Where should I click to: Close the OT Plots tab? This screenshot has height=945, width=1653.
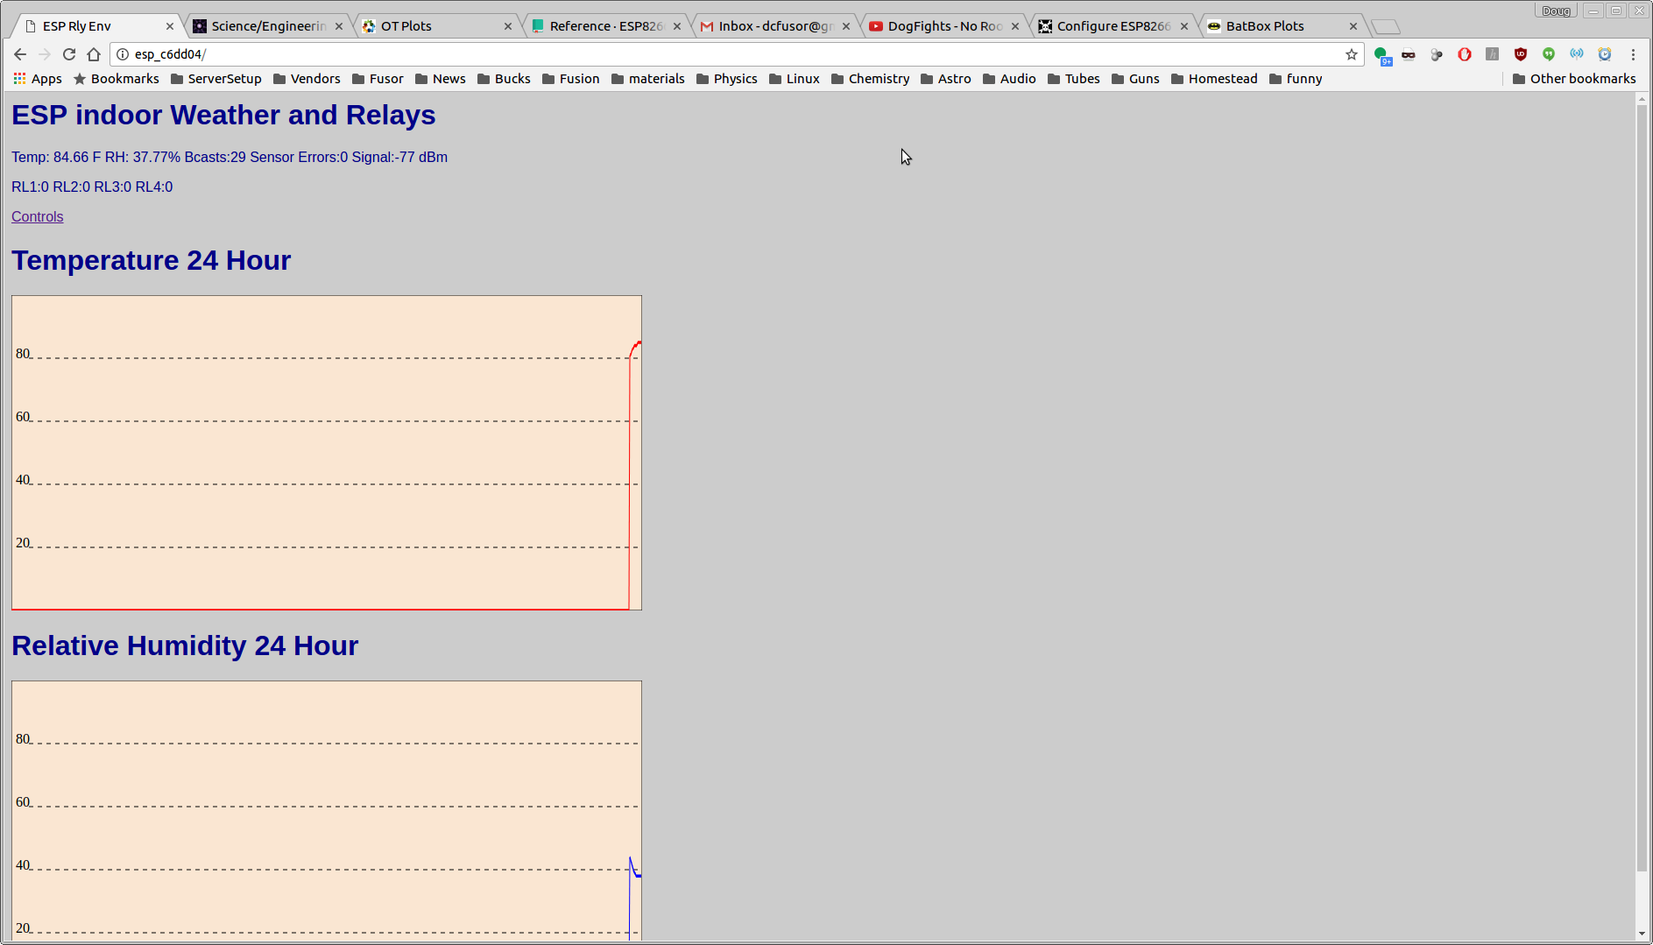(x=508, y=26)
